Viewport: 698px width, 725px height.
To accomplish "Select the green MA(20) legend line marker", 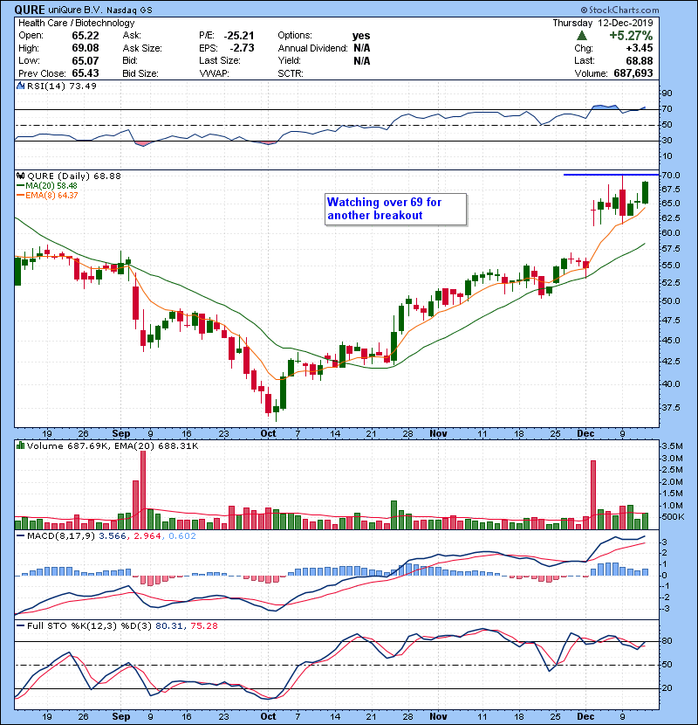I will tap(20, 186).
